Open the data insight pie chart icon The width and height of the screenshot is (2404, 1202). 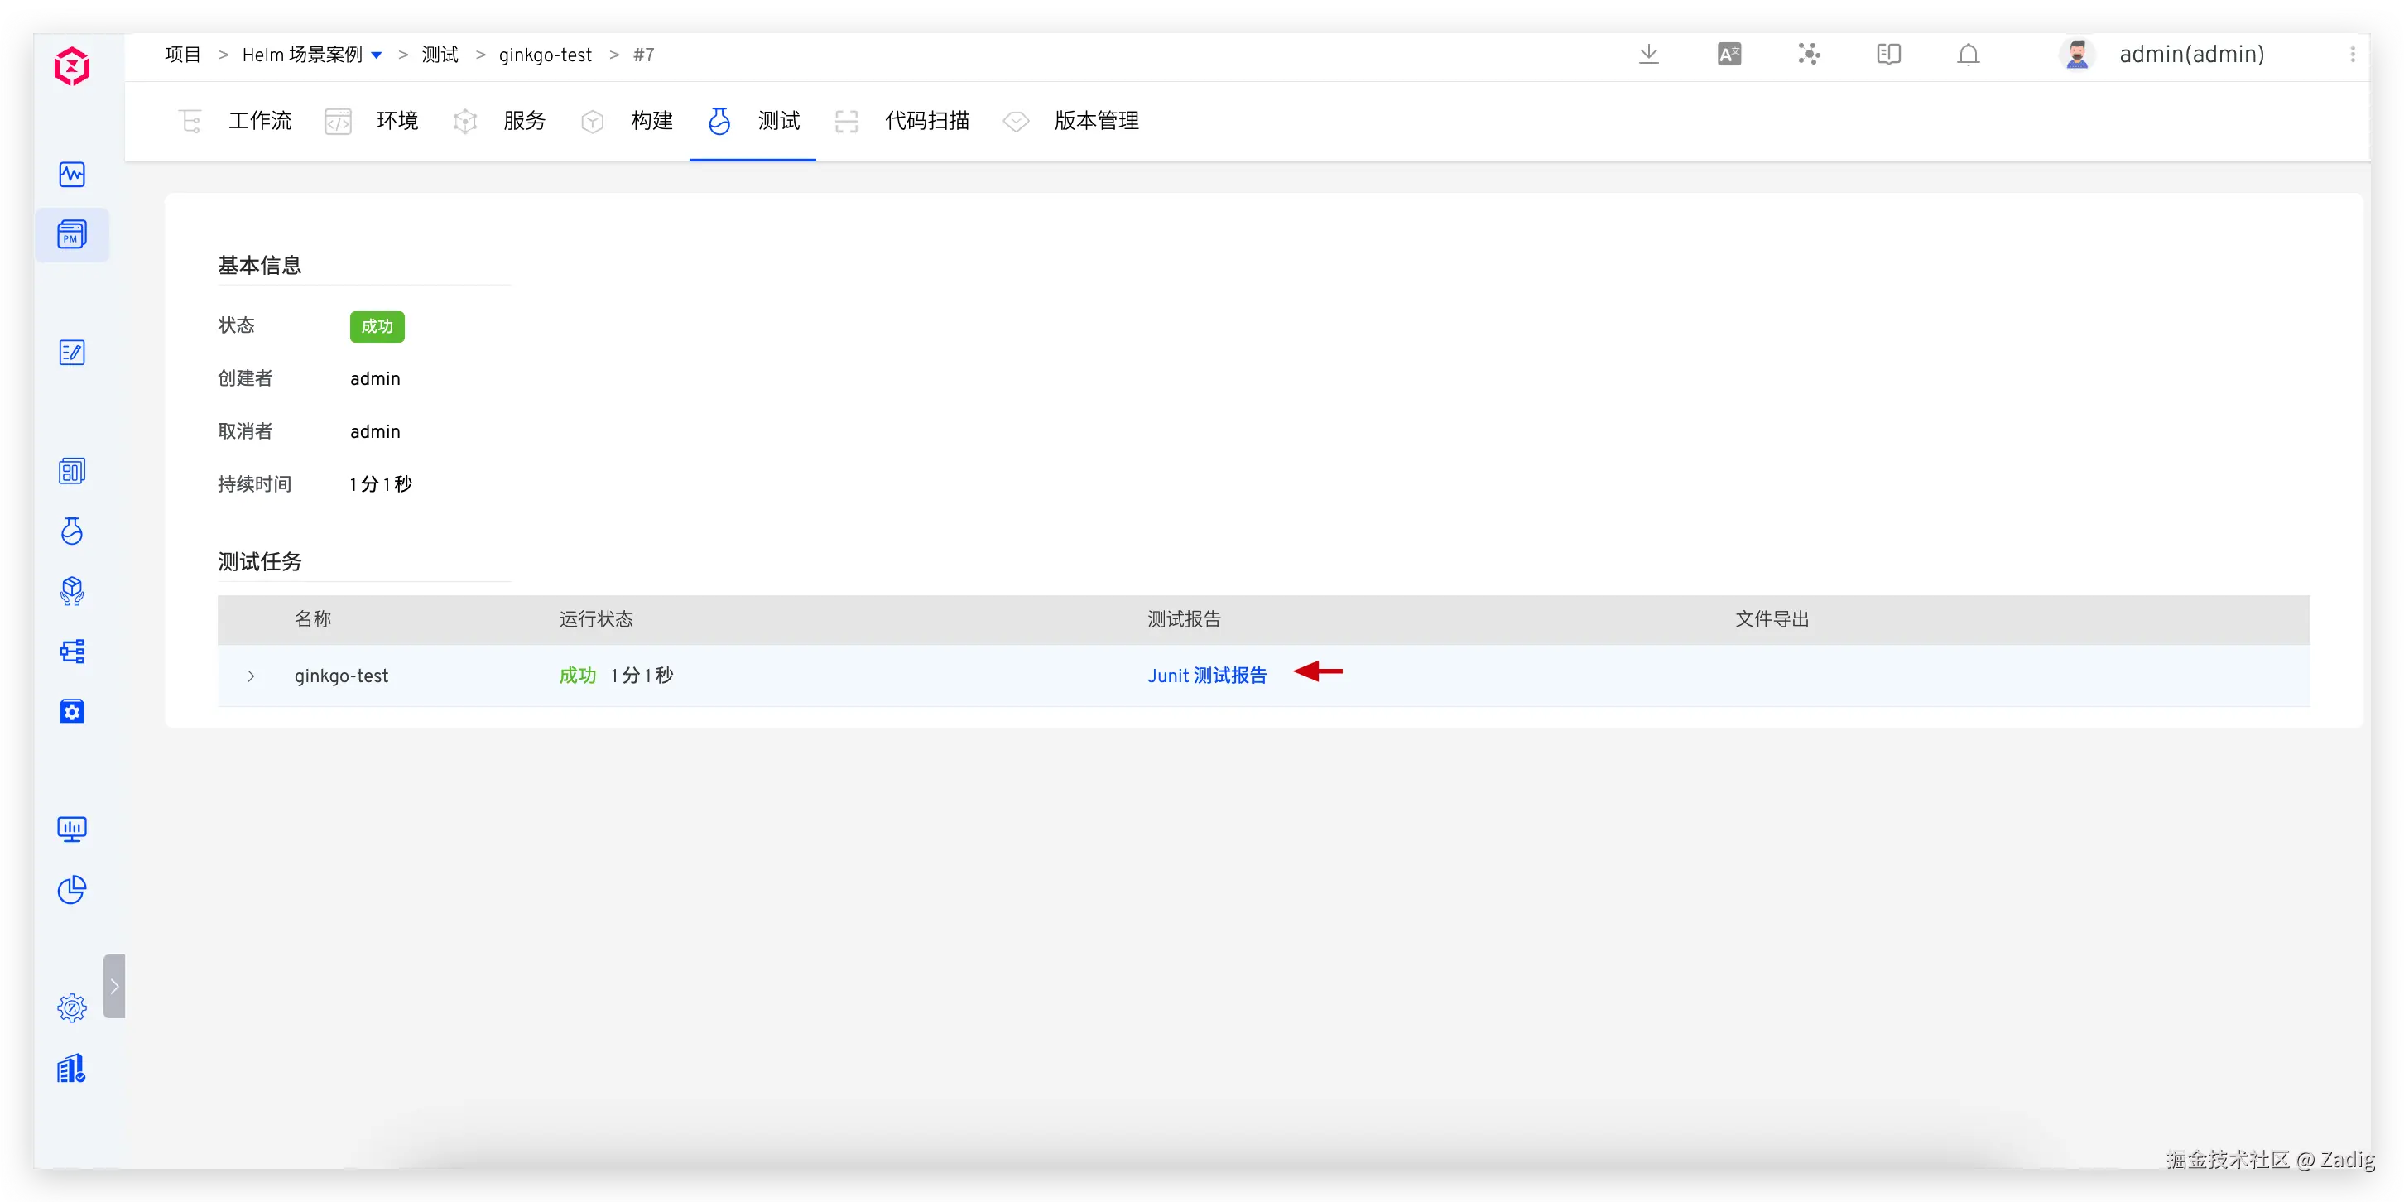[x=72, y=889]
